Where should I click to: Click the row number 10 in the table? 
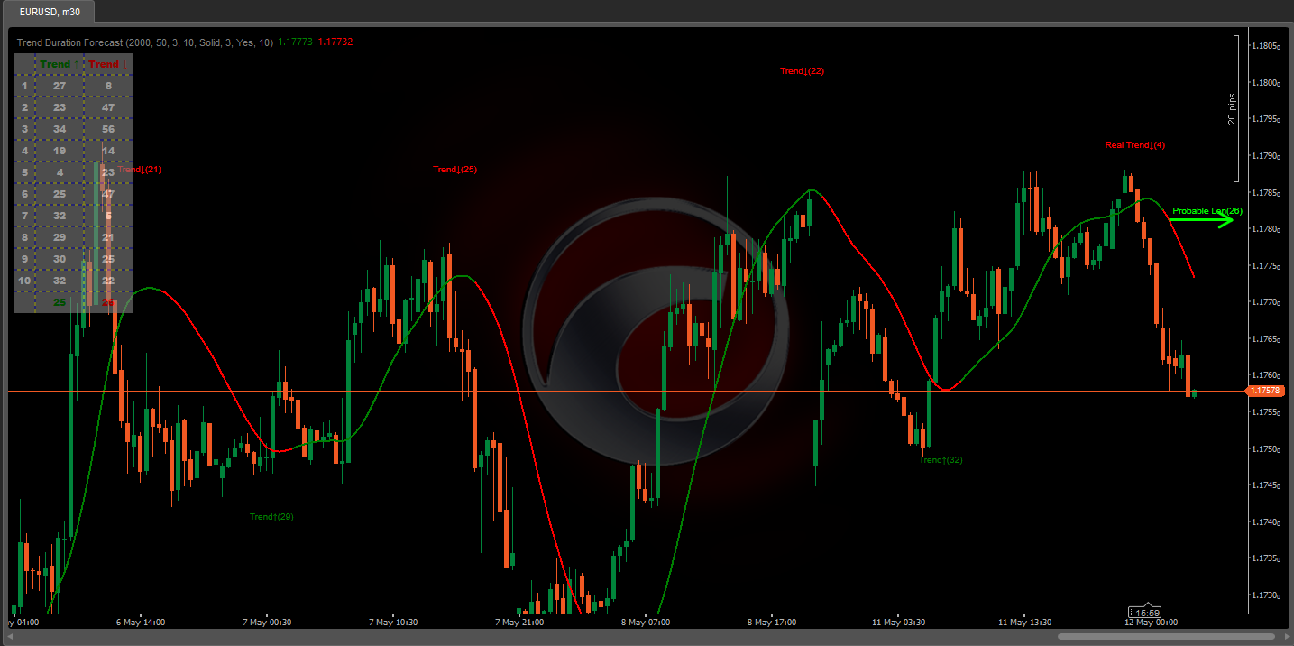coord(24,281)
